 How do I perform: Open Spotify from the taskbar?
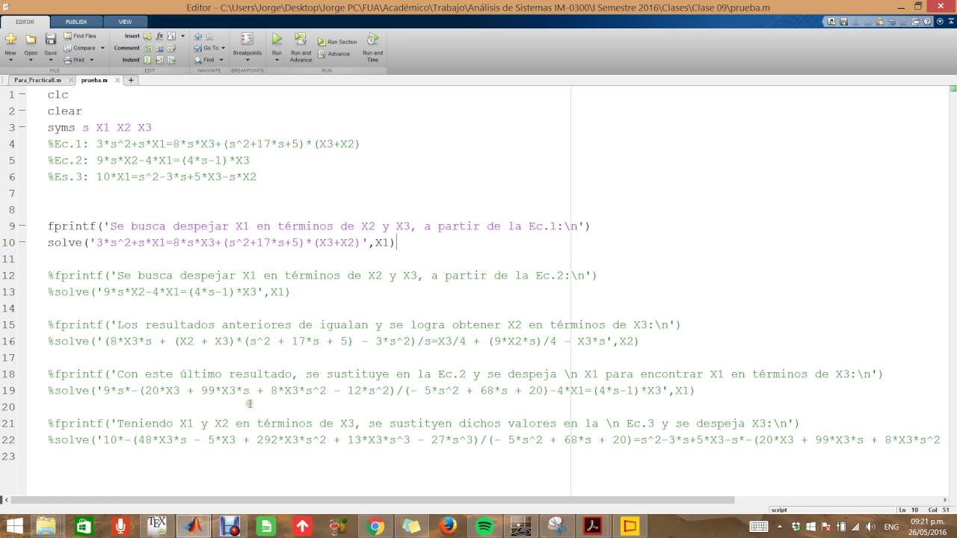(x=484, y=526)
